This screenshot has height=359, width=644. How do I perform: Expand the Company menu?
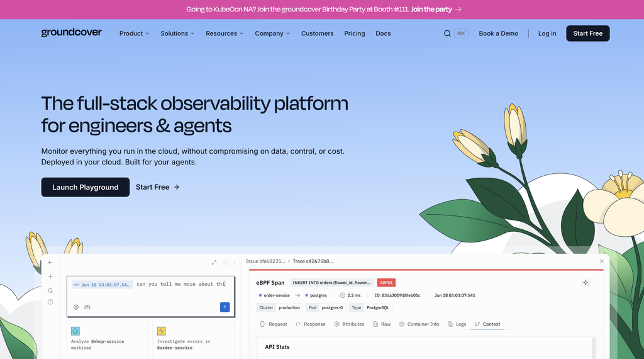coord(272,33)
